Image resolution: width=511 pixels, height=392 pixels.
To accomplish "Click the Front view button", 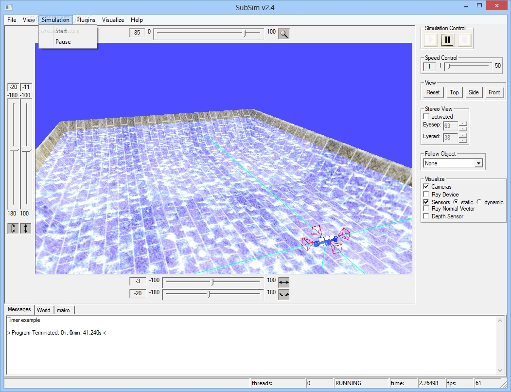I will 494,92.
